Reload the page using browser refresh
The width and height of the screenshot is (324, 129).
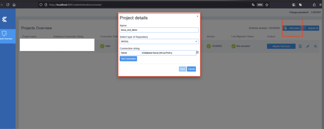pos(7,5)
